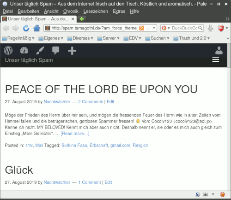Open the user profile icon in admin bar
231x200 pixels.
tap(219, 50)
